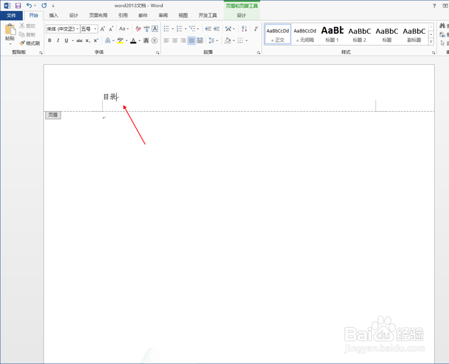Open the Clipboard (剪贴板) dialog launcher
This screenshot has width=449, height=364.
point(41,53)
